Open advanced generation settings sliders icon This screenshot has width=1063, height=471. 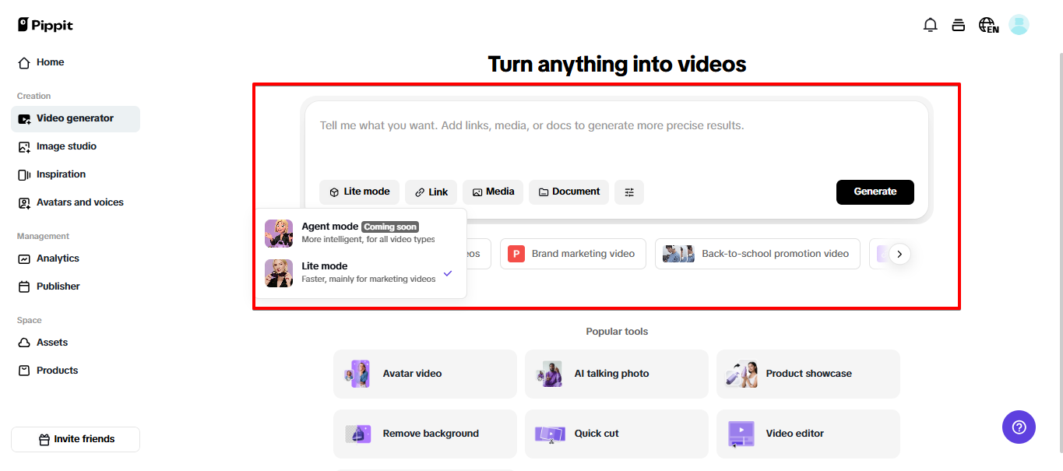tap(629, 192)
